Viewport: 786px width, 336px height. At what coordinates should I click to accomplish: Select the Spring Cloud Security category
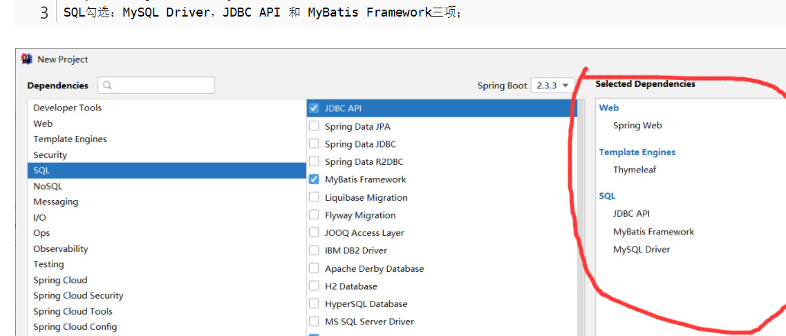tap(167, 295)
